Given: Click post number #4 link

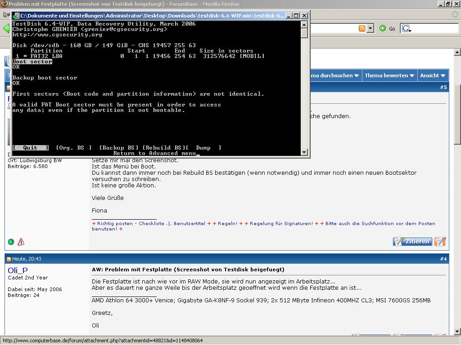Looking at the screenshot, I should point(443,259).
